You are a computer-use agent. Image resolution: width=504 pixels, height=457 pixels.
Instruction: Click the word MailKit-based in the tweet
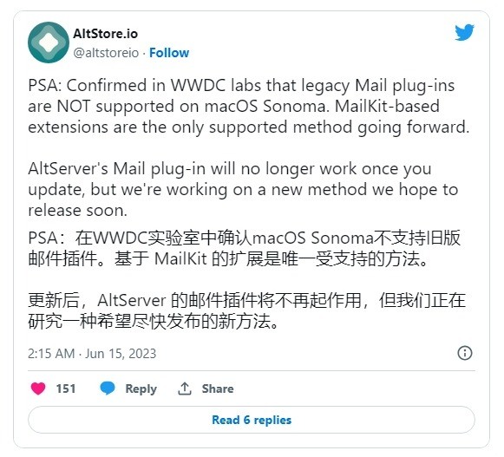pyautogui.click(x=387, y=107)
